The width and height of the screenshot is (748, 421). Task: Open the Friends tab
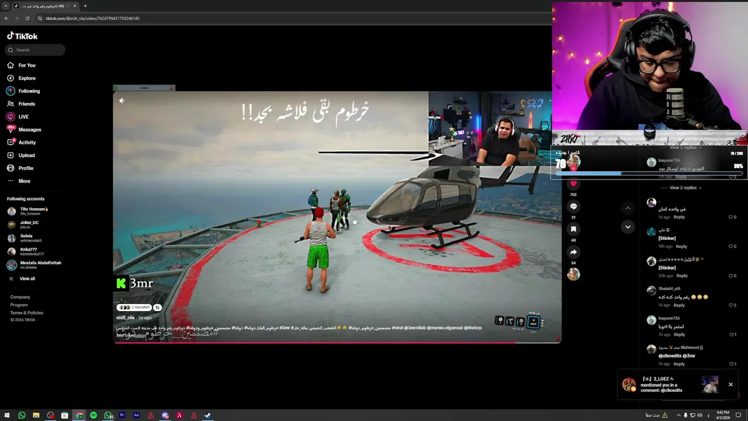pyautogui.click(x=22, y=104)
